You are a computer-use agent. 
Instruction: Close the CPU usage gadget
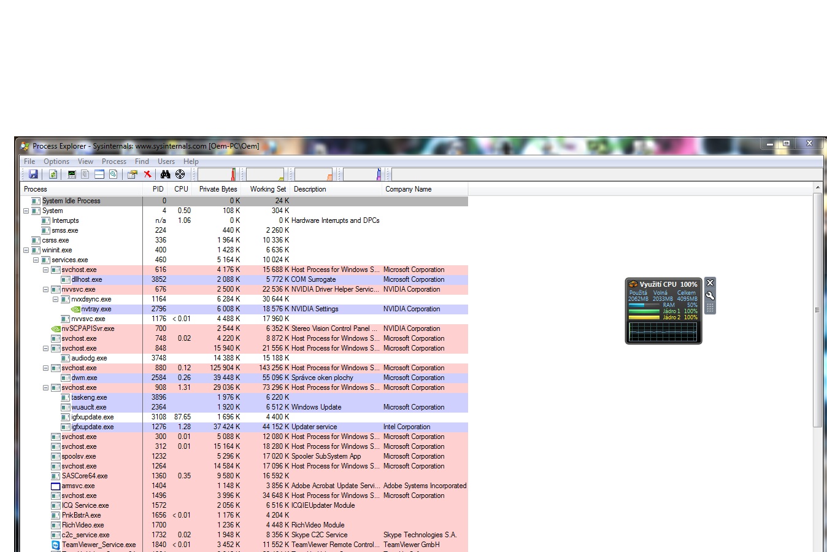(x=710, y=283)
